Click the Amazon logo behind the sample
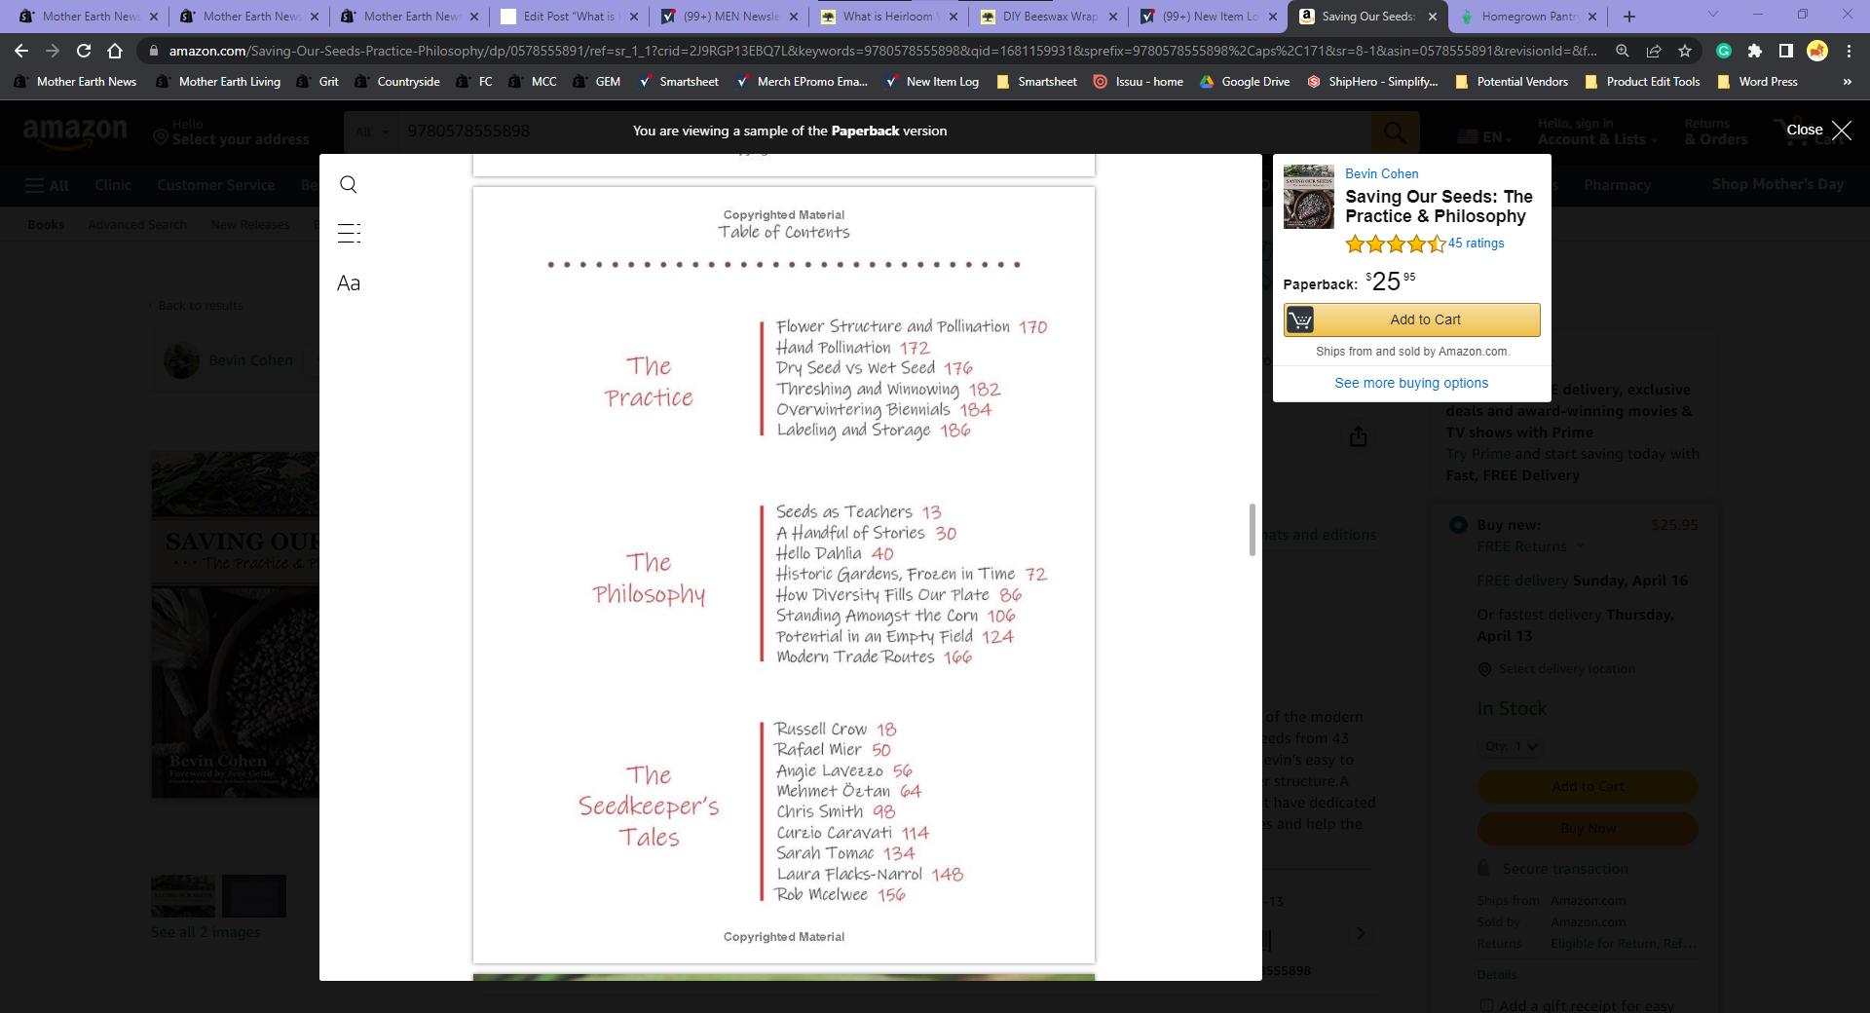 tap(75, 132)
